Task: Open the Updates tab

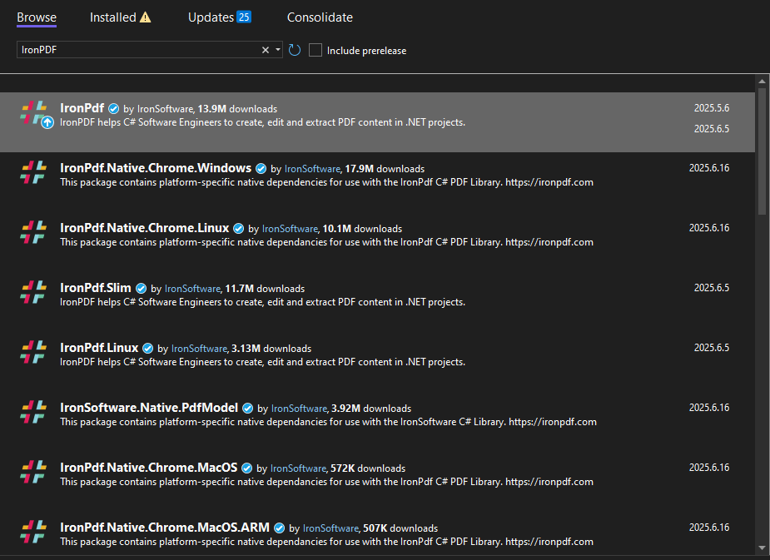Action: point(211,17)
